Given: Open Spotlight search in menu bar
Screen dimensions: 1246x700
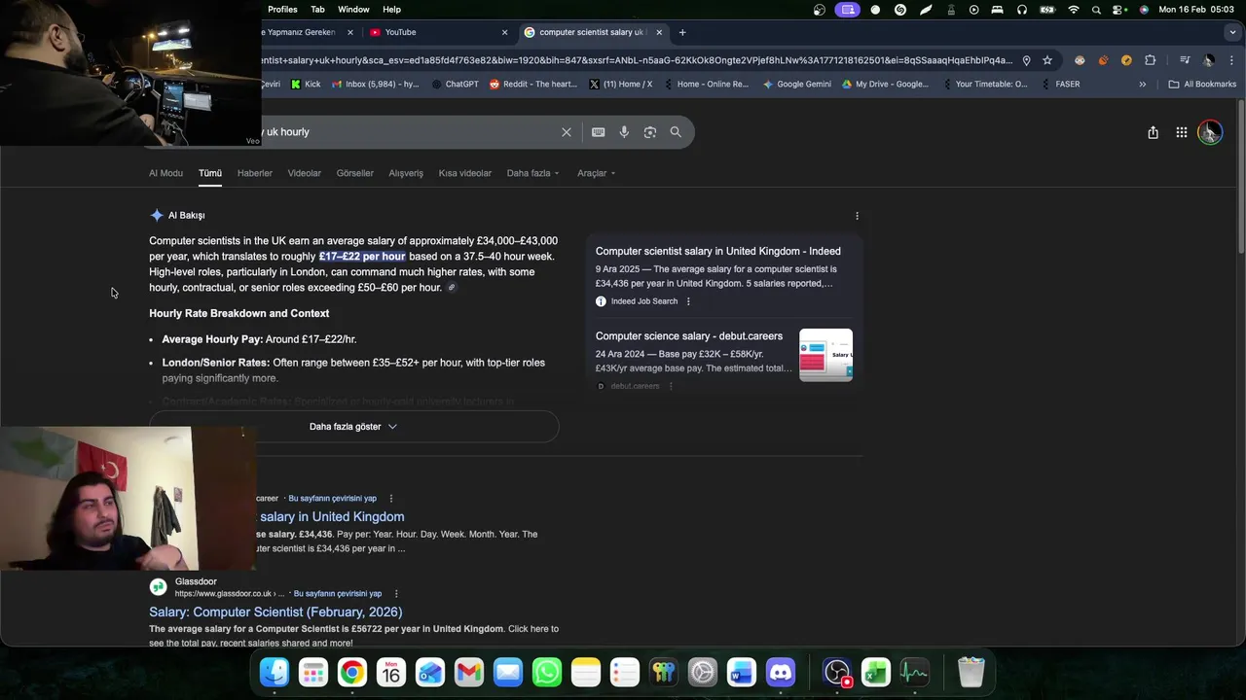Looking at the screenshot, I should click(x=1097, y=10).
